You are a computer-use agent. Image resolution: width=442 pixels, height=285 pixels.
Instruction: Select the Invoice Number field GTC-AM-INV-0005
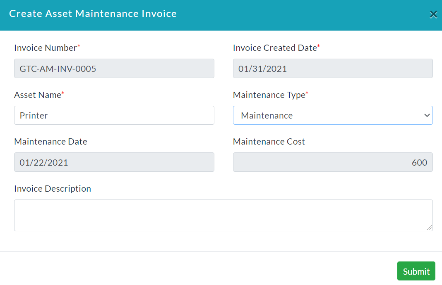(x=114, y=69)
